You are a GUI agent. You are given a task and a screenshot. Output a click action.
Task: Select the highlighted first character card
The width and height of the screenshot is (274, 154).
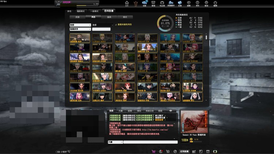pos(80,38)
